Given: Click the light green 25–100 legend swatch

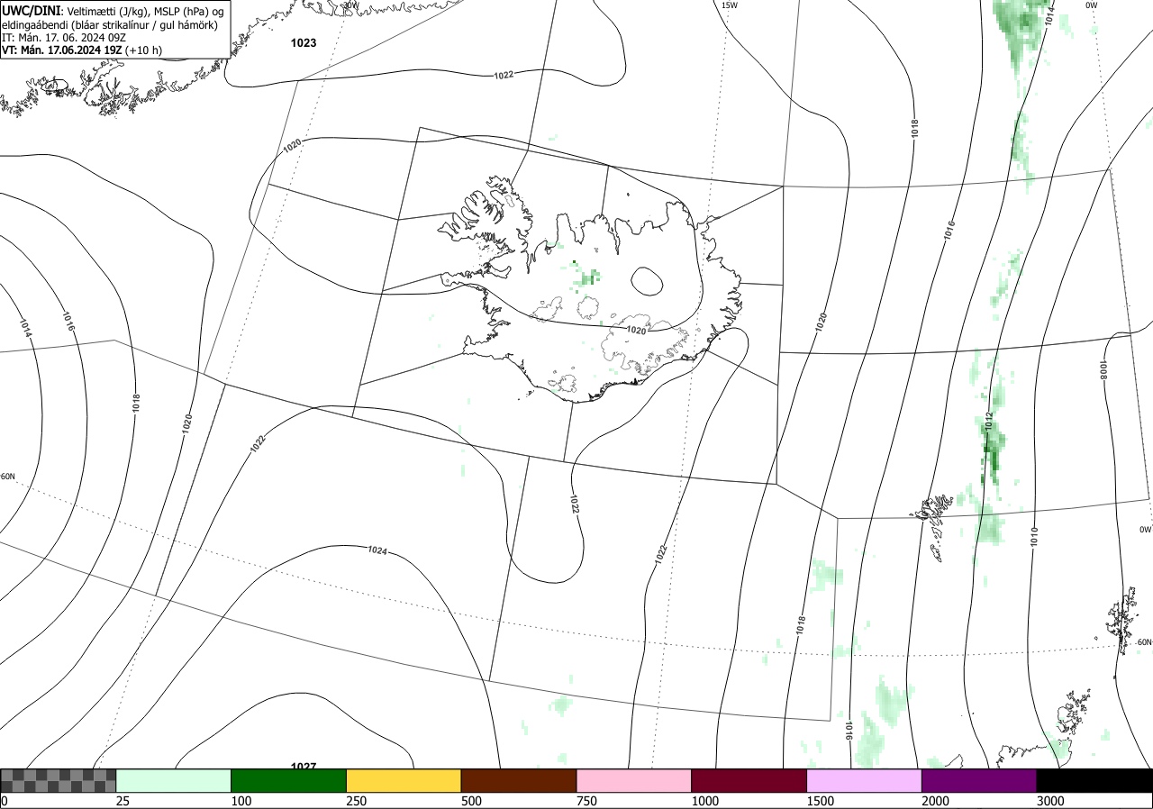Looking at the screenshot, I should tap(174, 780).
